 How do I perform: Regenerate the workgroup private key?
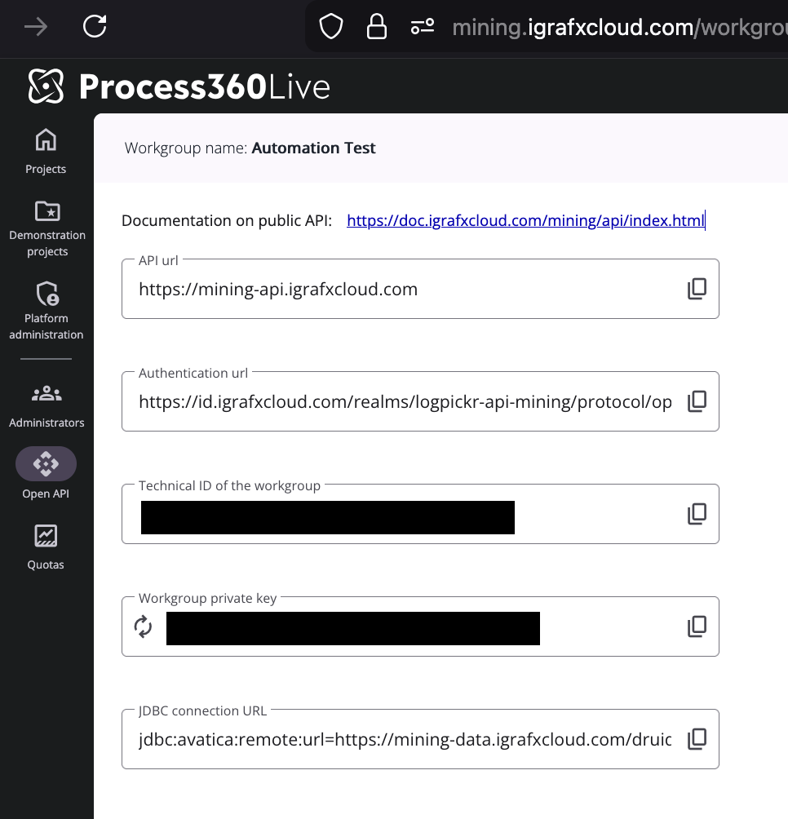tap(143, 626)
